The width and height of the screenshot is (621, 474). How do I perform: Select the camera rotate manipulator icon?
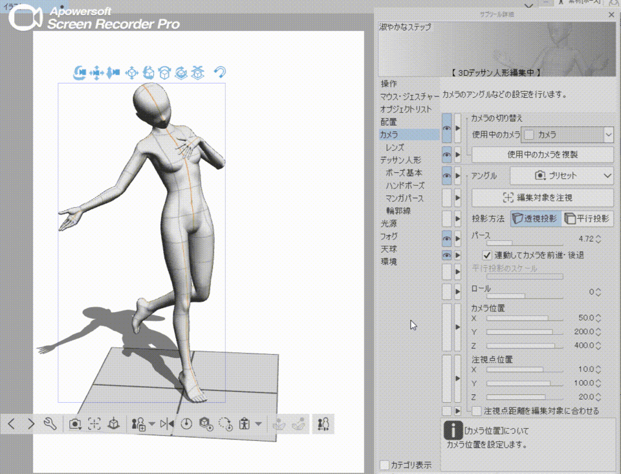pos(80,73)
